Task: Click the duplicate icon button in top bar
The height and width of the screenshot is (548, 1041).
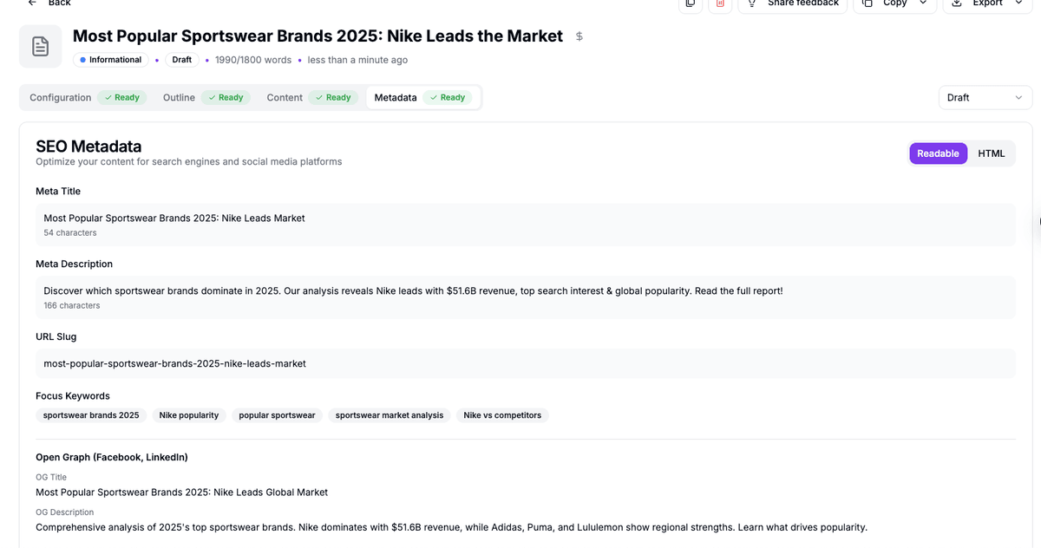Action: click(x=690, y=3)
